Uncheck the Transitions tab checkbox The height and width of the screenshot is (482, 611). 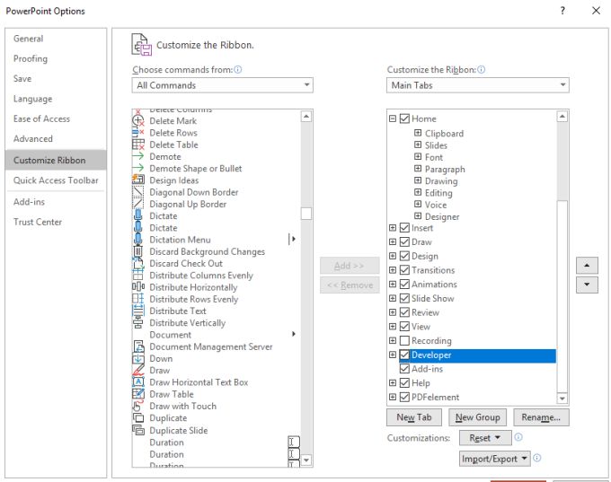(x=405, y=270)
